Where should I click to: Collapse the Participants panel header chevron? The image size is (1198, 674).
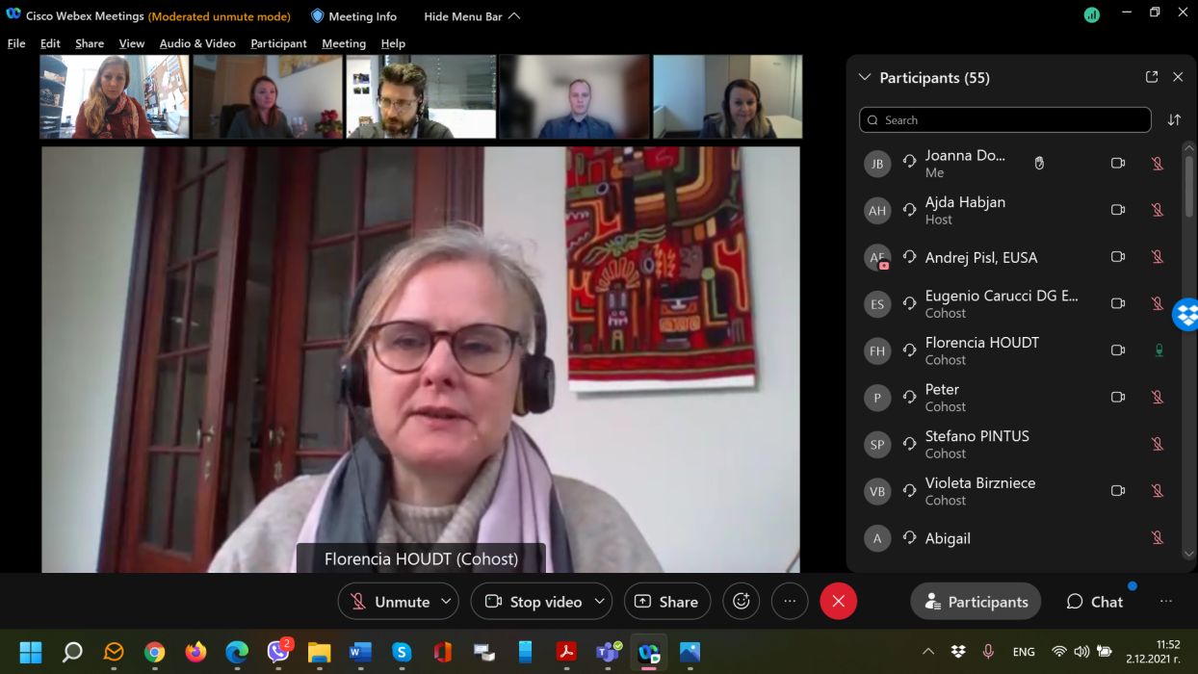point(864,77)
